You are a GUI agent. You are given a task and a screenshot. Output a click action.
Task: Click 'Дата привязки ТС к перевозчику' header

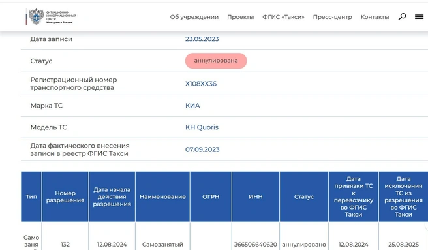point(354,196)
